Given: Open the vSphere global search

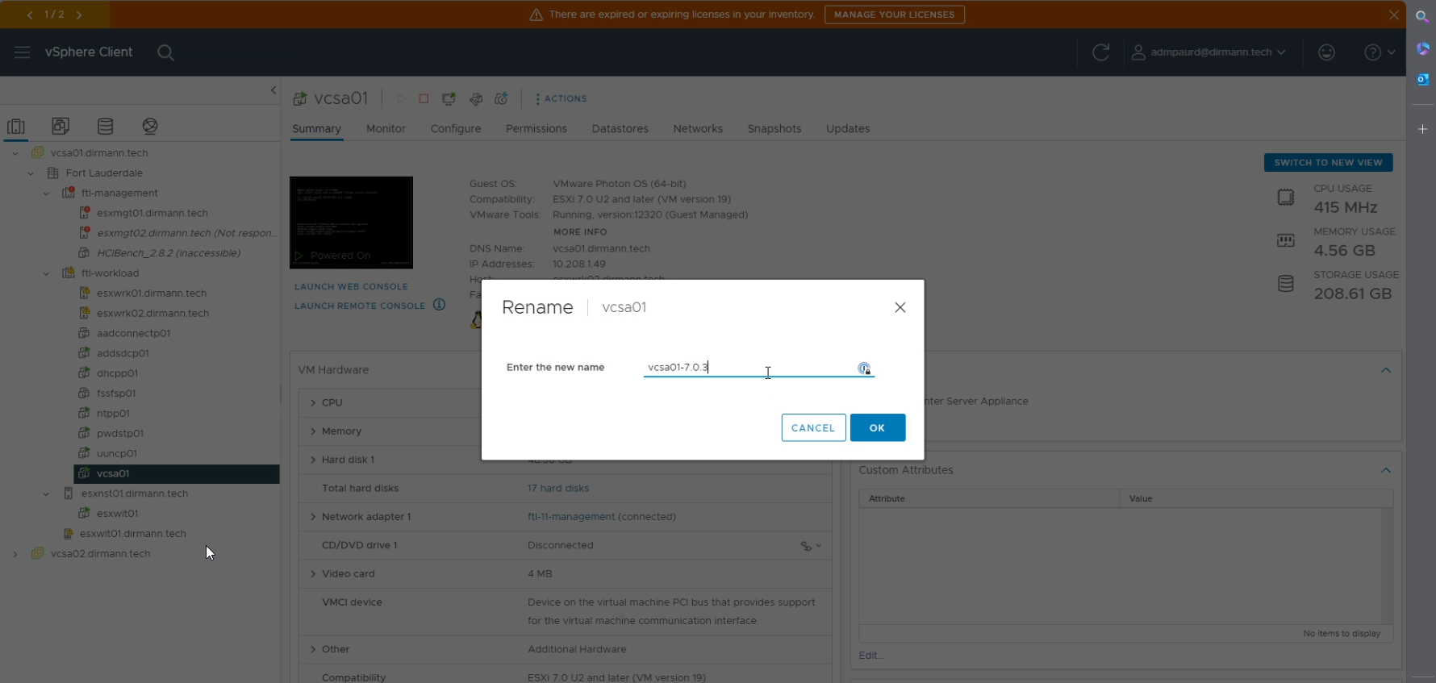Looking at the screenshot, I should coord(165,52).
